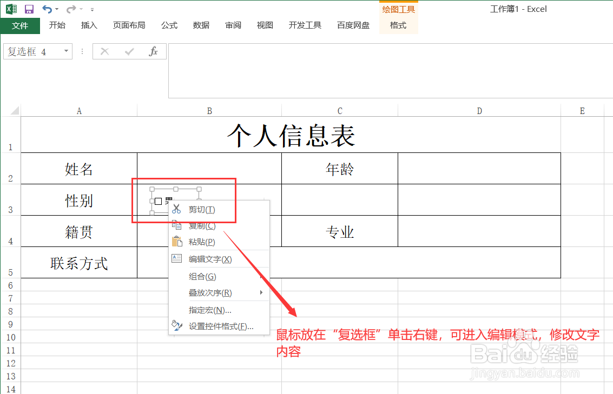613x394 pixels.
Task: Choose 指定宏(N)... from the context menu
Action: tap(219, 310)
